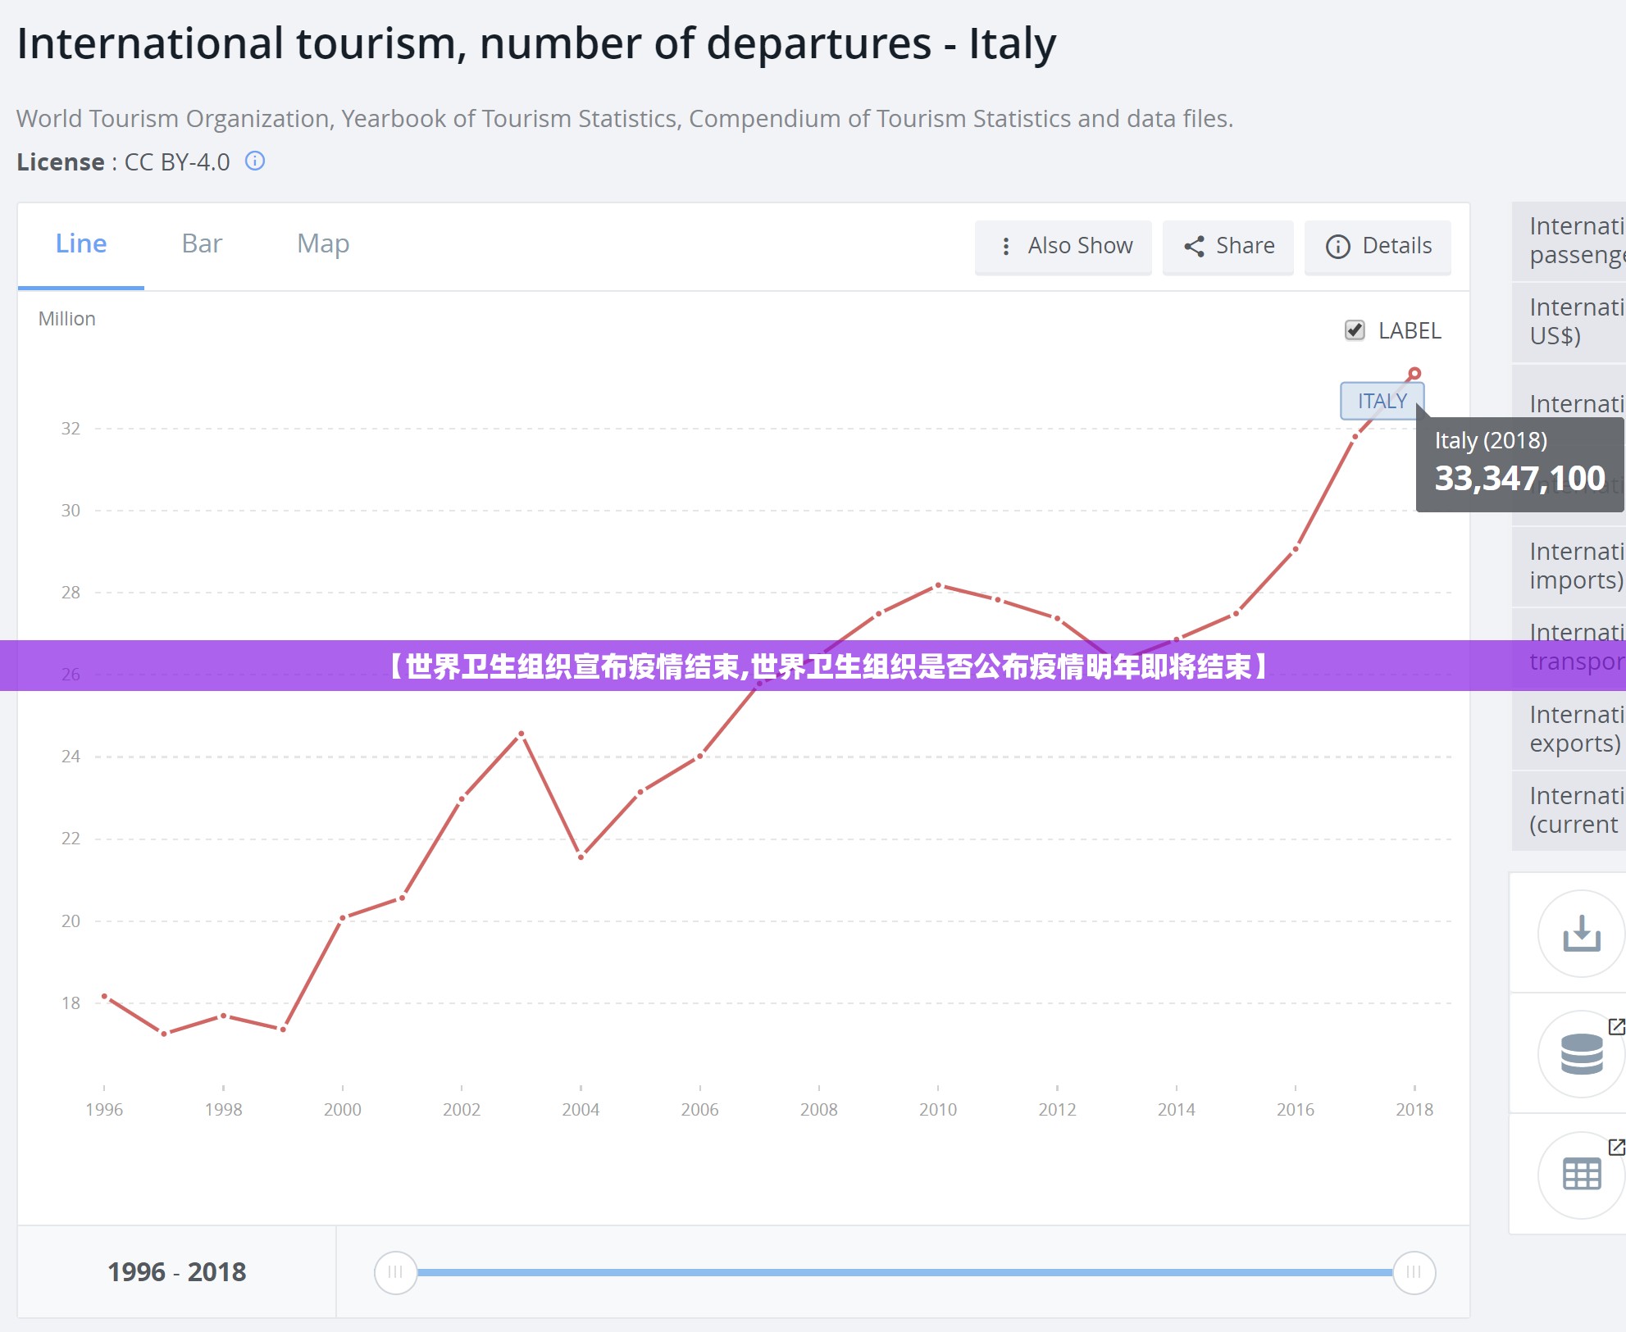Open the DataBank database icon

(x=1581, y=1054)
